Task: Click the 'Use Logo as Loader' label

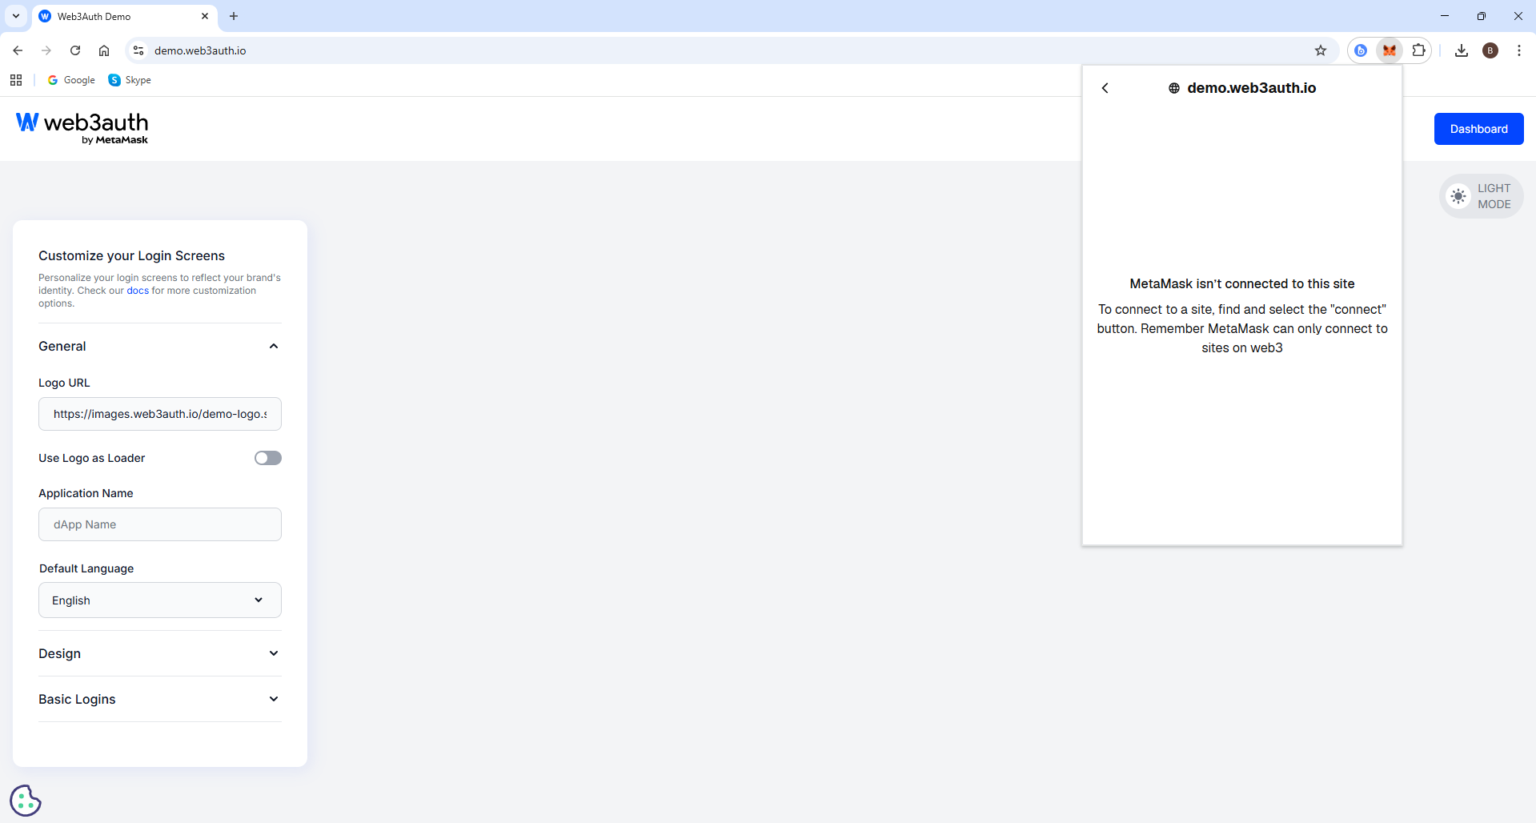Action: 92,458
